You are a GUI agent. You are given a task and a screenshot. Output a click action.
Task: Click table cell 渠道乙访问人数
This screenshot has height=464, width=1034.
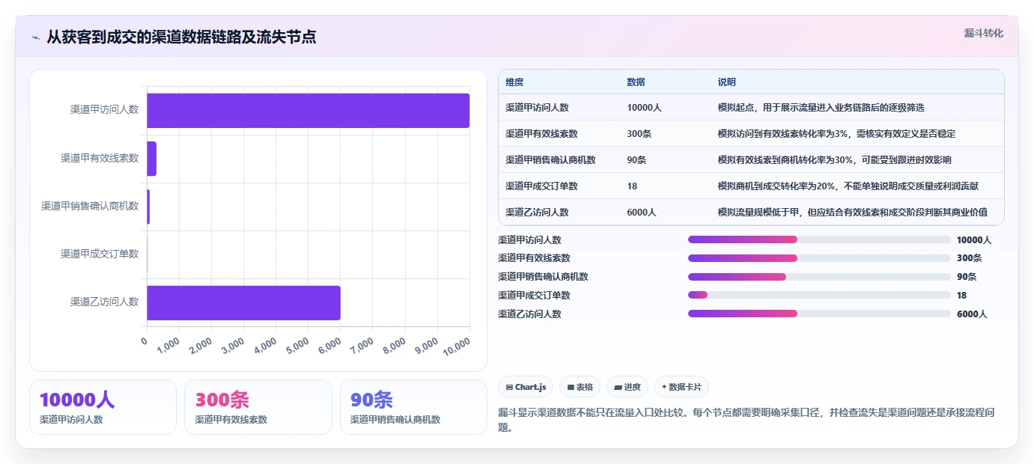tap(537, 213)
